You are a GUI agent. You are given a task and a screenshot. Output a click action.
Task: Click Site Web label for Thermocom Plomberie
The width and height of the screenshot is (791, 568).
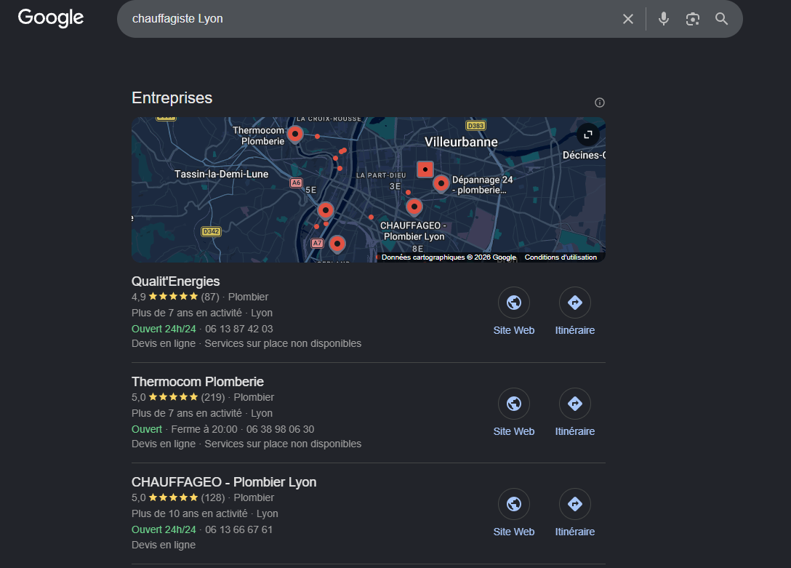(513, 431)
